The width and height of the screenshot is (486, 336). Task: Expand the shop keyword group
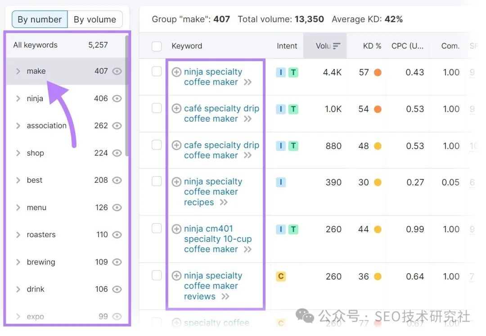tap(18, 153)
